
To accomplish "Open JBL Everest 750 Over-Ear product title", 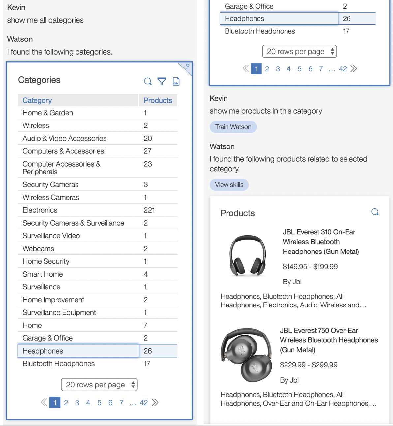I will pos(329,340).
